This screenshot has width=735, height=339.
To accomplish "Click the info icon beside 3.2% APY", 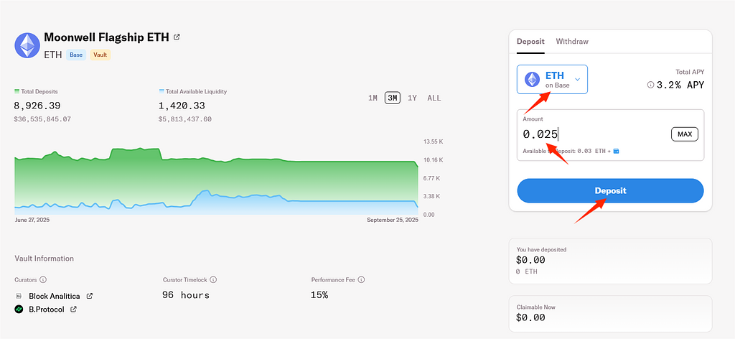I will [x=650, y=85].
